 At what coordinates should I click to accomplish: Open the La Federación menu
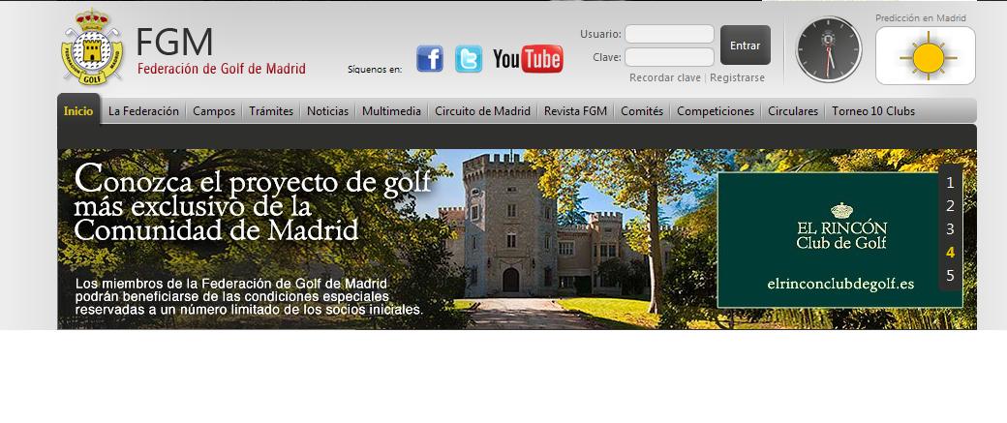point(143,111)
